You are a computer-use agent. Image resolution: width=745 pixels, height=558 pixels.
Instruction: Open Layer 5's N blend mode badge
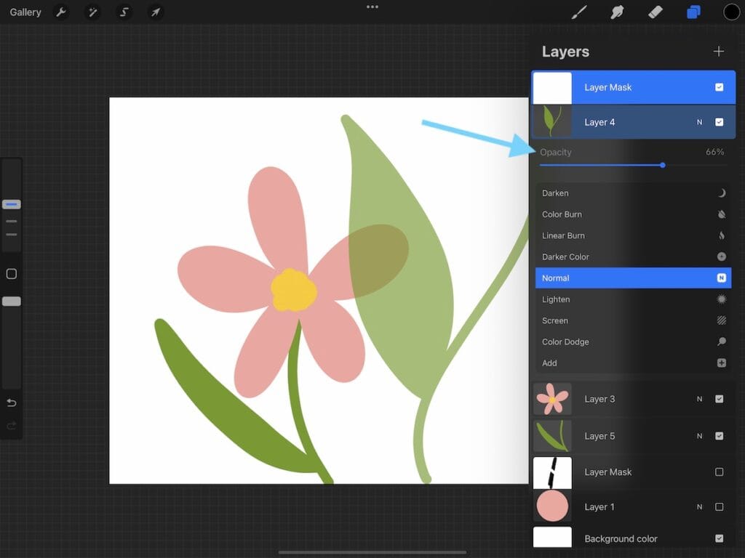(699, 436)
